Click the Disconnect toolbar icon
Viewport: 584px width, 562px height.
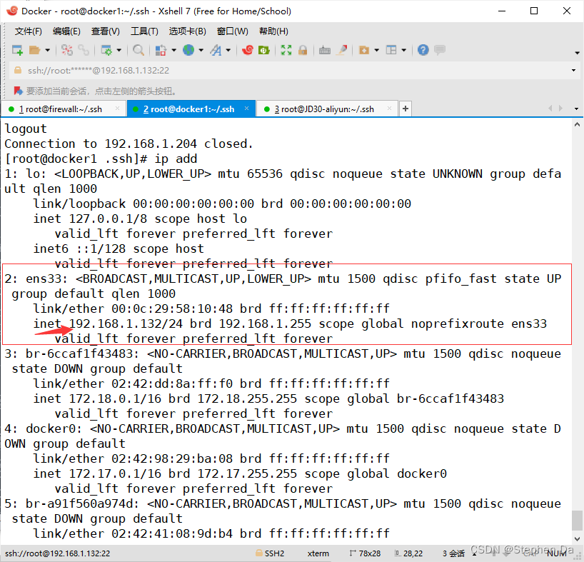click(x=67, y=50)
